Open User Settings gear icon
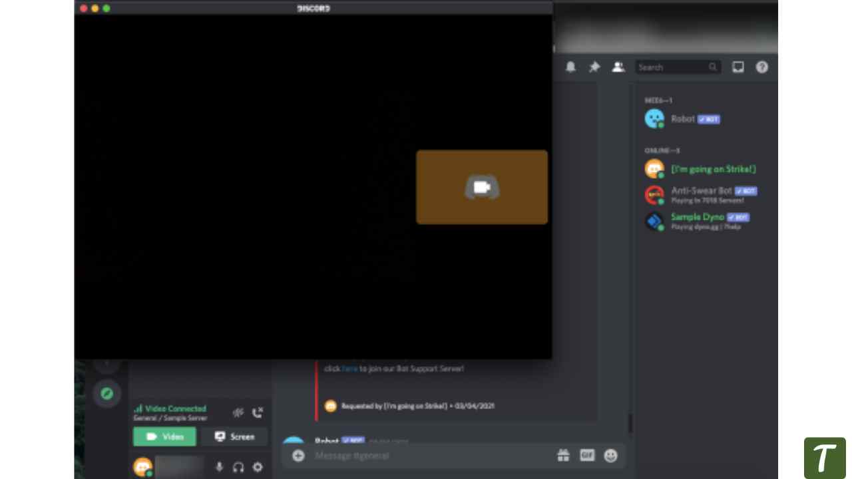 tap(258, 467)
